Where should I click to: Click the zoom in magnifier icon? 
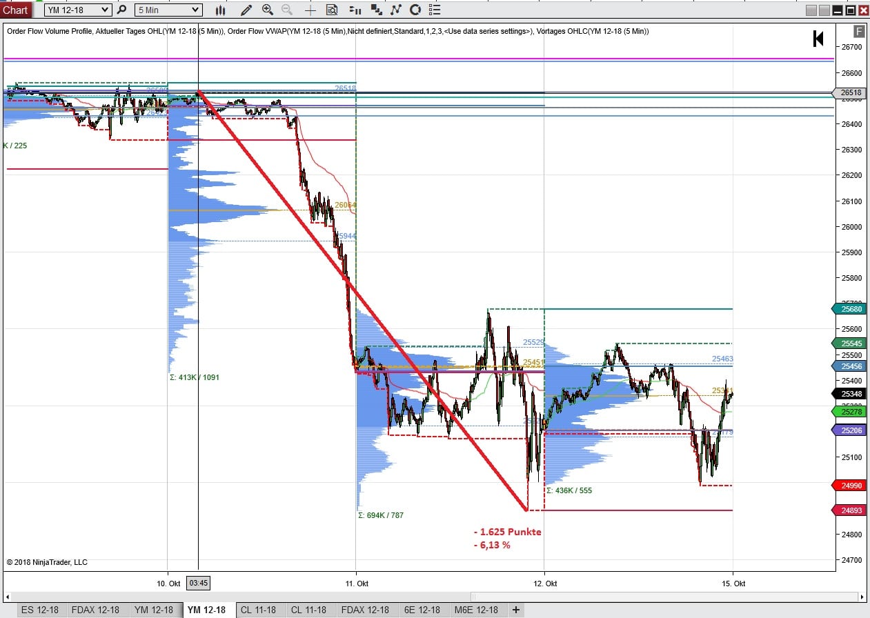[x=268, y=10]
